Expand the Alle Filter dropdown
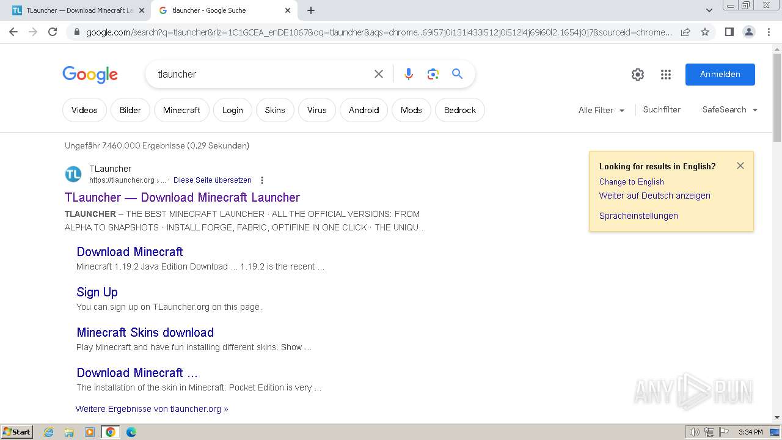The width and height of the screenshot is (782, 440). (x=602, y=110)
